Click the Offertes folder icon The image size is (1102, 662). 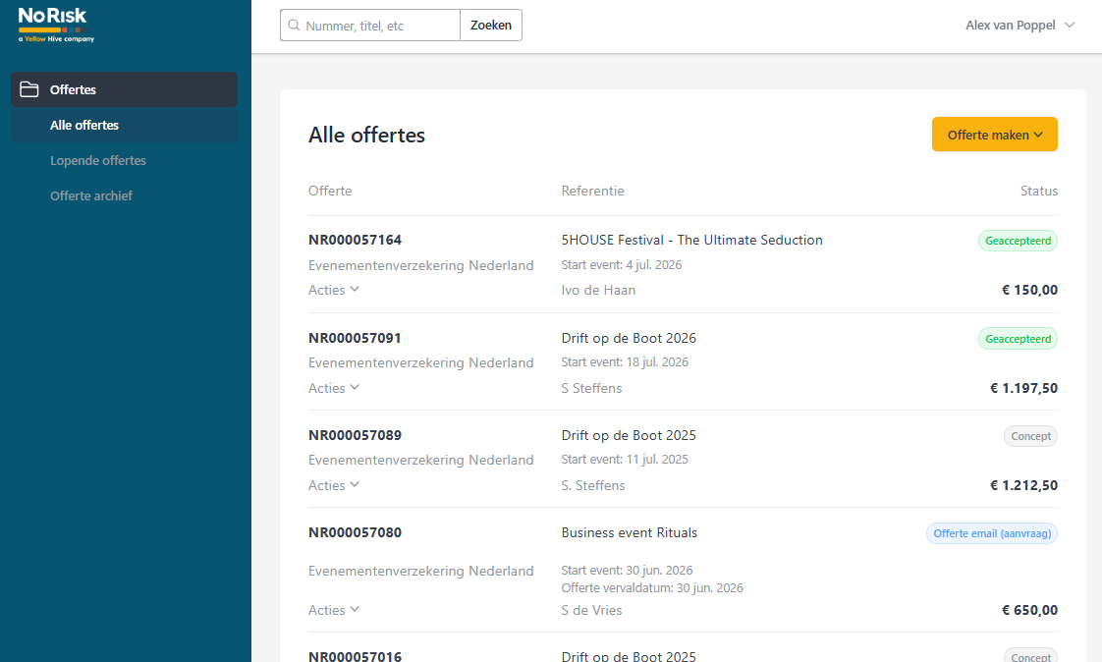28,89
